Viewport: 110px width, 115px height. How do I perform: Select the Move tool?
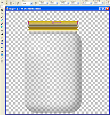point(2,14)
